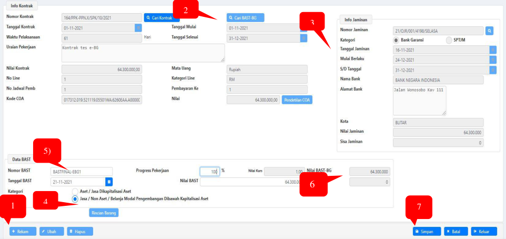Click the Progress Pekerjaan percentage field
506x239 pixels.
tap(209, 171)
